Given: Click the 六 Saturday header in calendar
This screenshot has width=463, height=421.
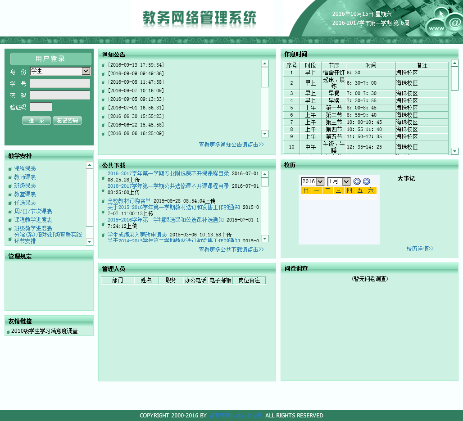Looking at the screenshot, I should coord(371,190).
